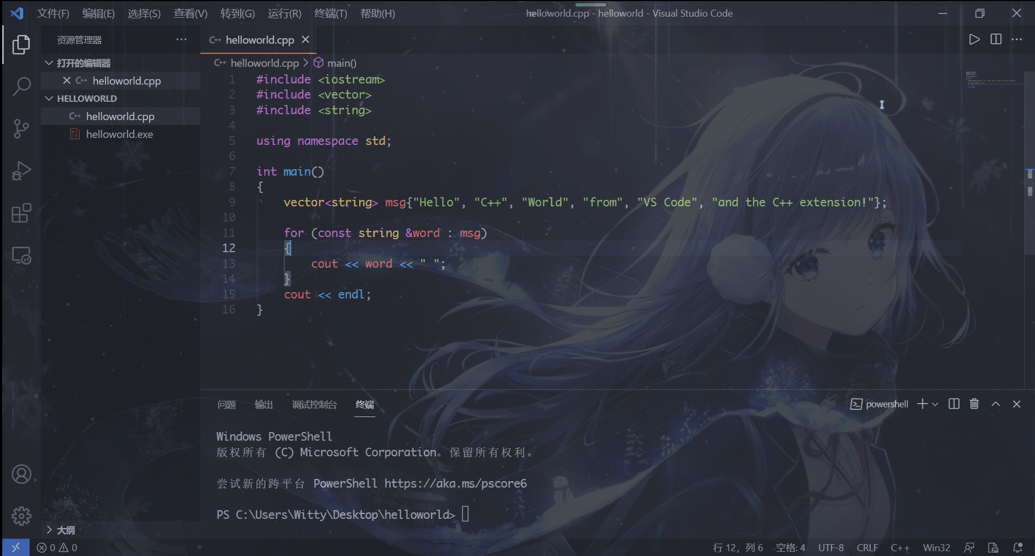This screenshot has width=1035, height=556.
Task: Switch to the Debug Console tab
Action: (x=314, y=404)
